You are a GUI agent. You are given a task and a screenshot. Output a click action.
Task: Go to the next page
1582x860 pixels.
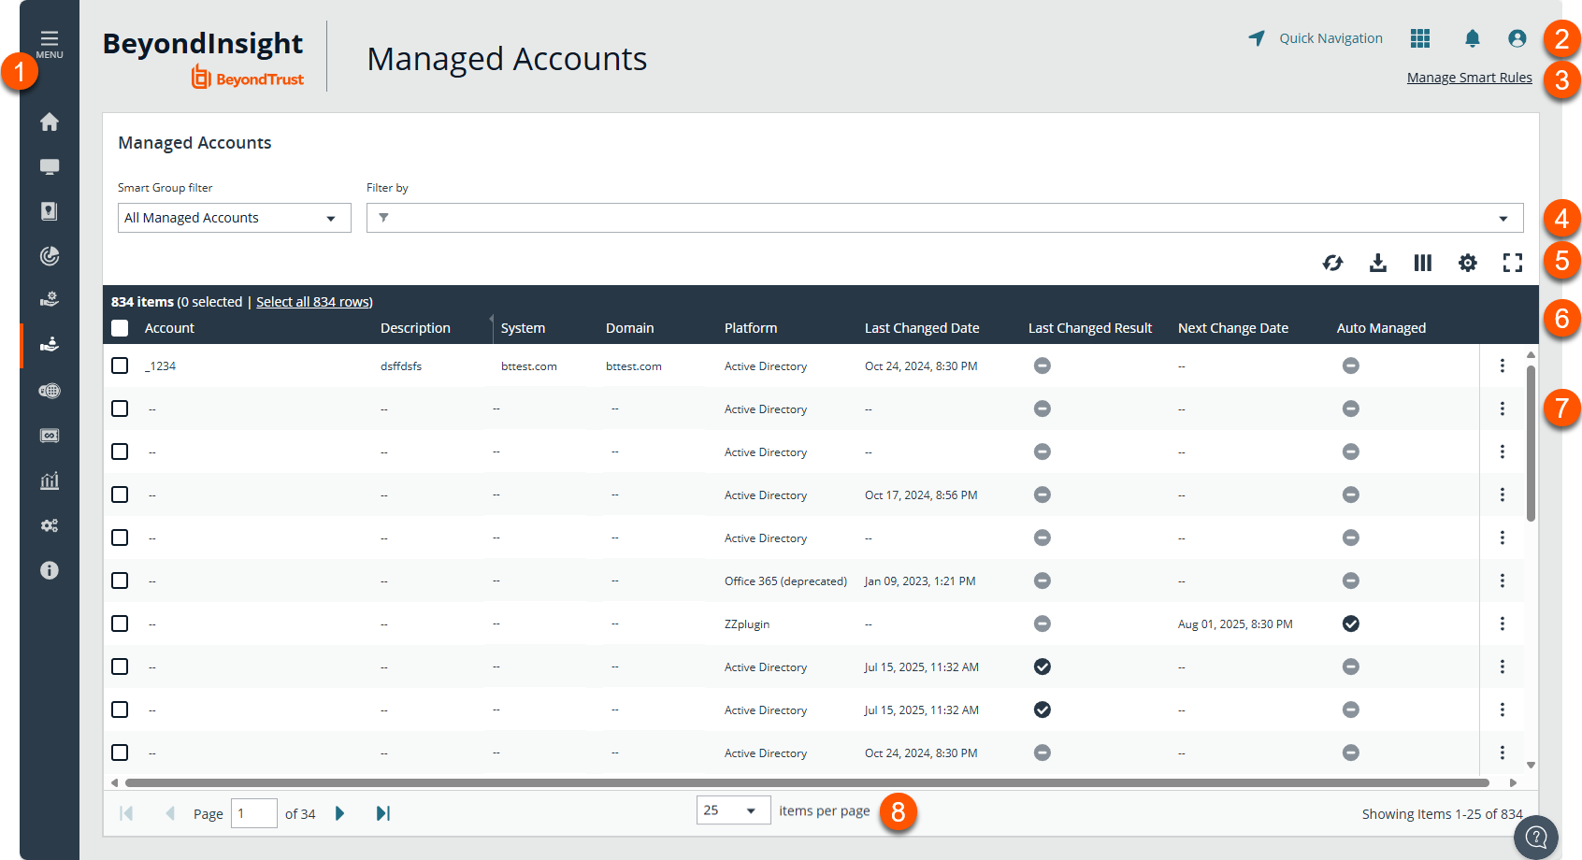pos(340,813)
